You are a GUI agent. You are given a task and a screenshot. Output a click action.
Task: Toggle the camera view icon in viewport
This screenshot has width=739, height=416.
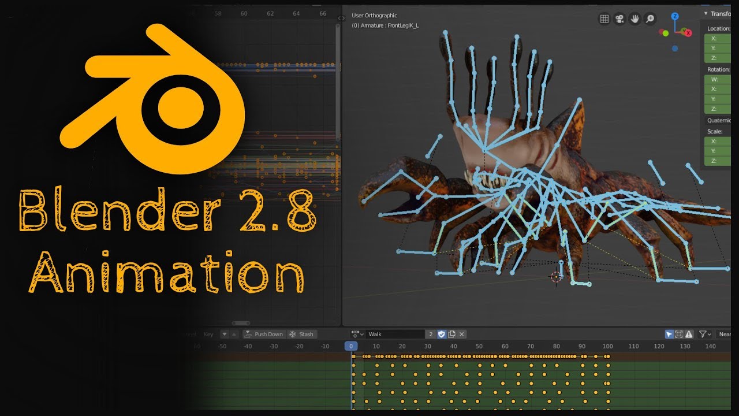pos(619,19)
